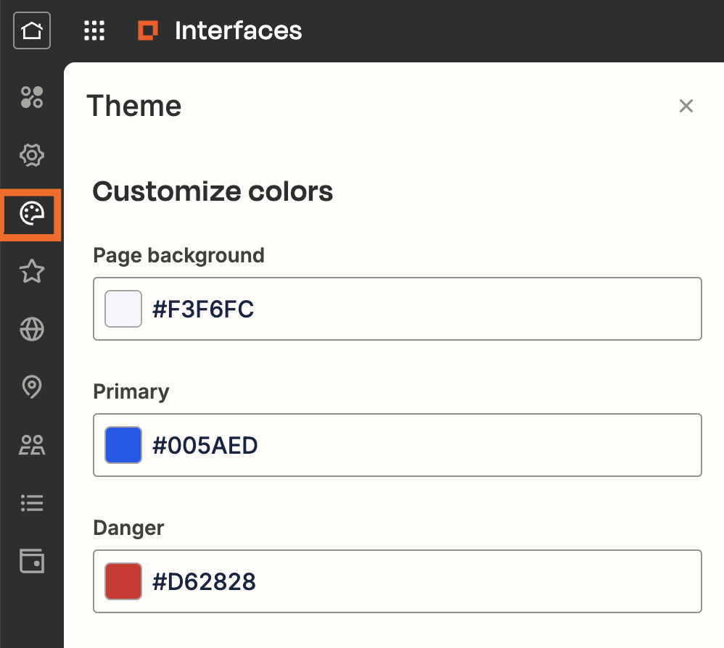This screenshot has width=724, height=648.
Task: Edit the Page background hex value #F3F6FC
Action: [421, 310]
